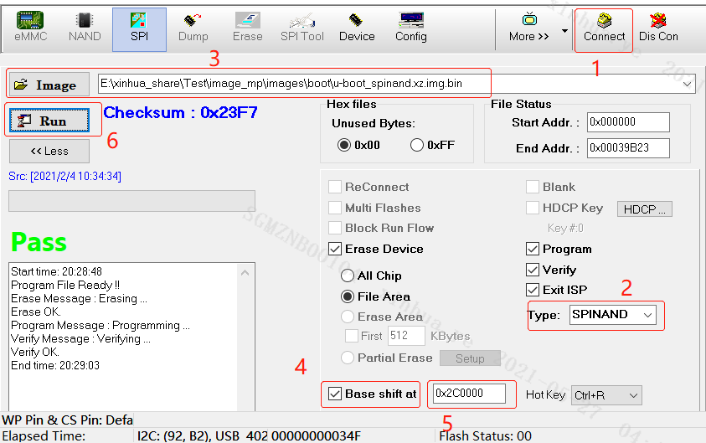The height and width of the screenshot is (443, 706).
Task: Uncheck the Base shift at checkbox
Action: click(x=335, y=394)
